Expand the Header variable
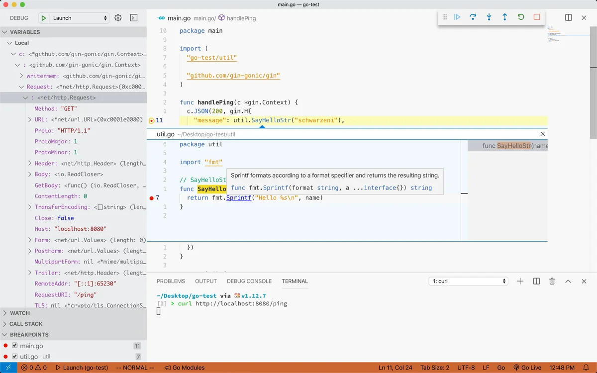The image size is (597, 373). click(x=30, y=164)
